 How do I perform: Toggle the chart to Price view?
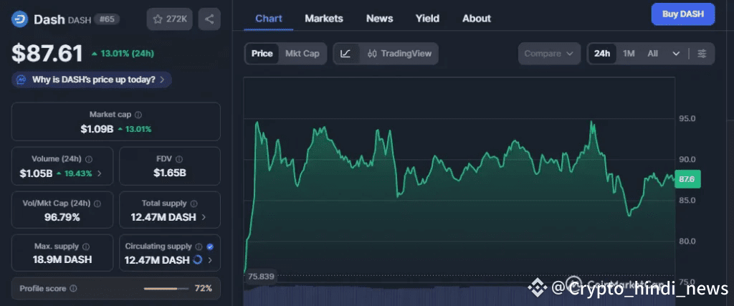point(262,54)
